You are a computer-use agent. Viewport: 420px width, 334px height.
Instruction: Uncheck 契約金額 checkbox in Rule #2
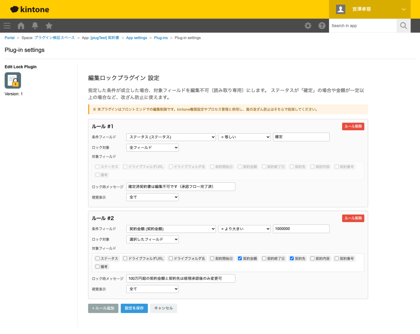click(240, 259)
